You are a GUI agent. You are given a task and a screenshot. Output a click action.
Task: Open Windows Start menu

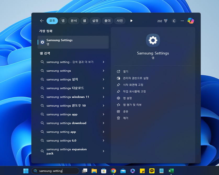click(26, 171)
